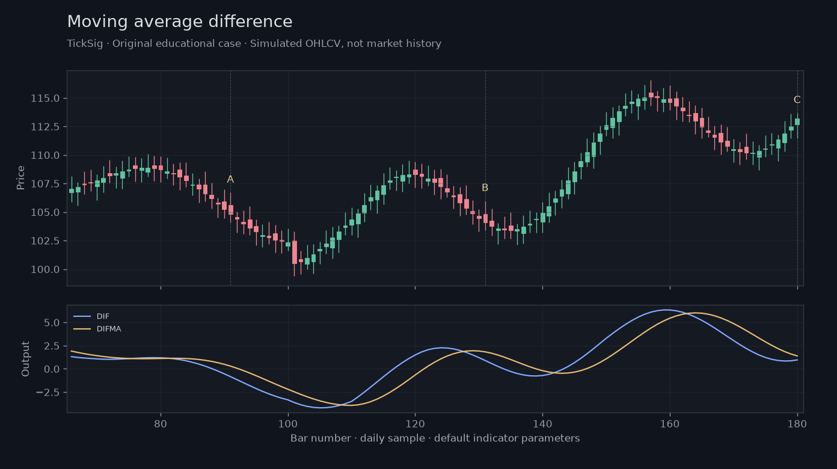Click the 107.5 price axis tick
Screen dimensions: 837x469
coord(45,184)
